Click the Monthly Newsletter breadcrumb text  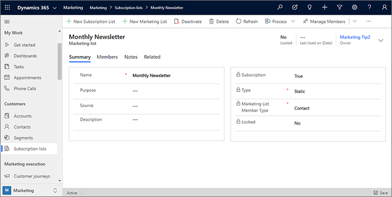[167, 8]
